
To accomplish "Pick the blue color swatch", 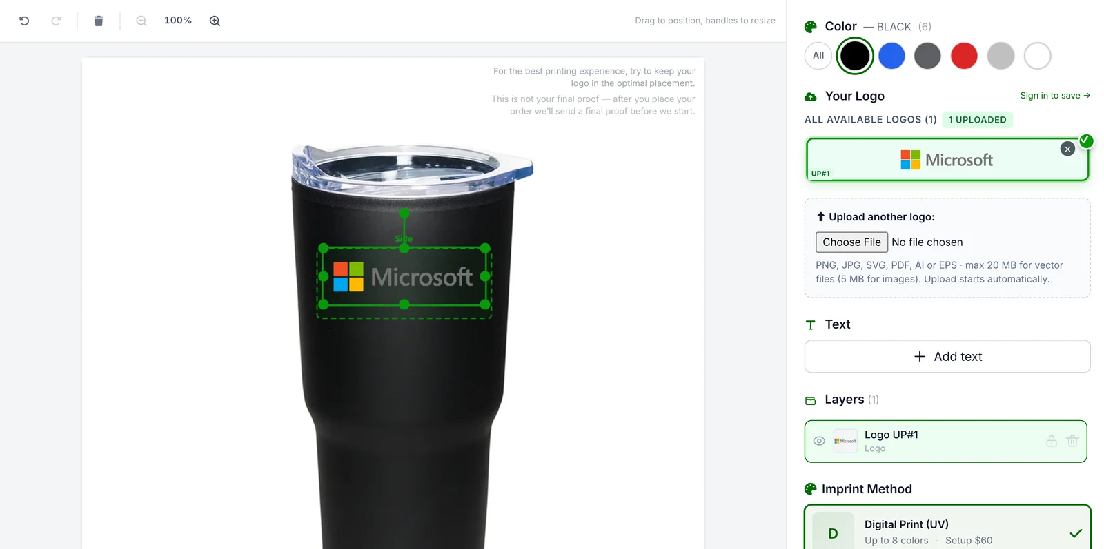I will tap(891, 56).
